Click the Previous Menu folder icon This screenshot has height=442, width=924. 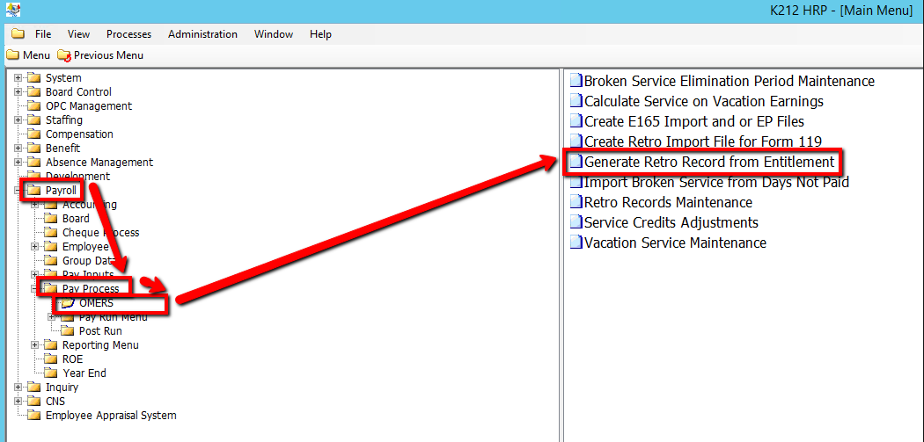coord(63,55)
